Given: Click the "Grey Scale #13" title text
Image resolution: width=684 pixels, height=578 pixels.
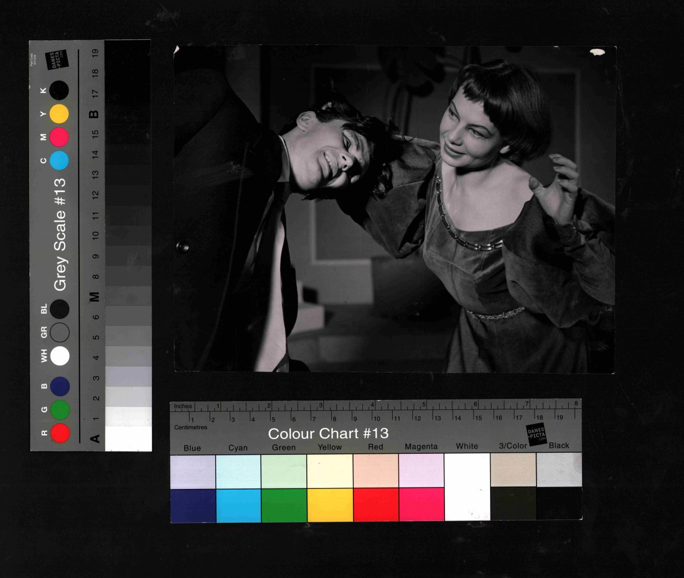Looking at the screenshot, I should pyautogui.click(x=60, y=234).
